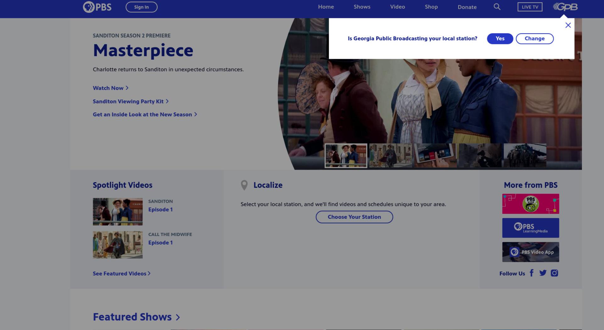Image resolution: width=604 pixels, height=330 pixels.
Task: Click Choose Your Station button
Action: pyautogui.click(x=354, y=217)
